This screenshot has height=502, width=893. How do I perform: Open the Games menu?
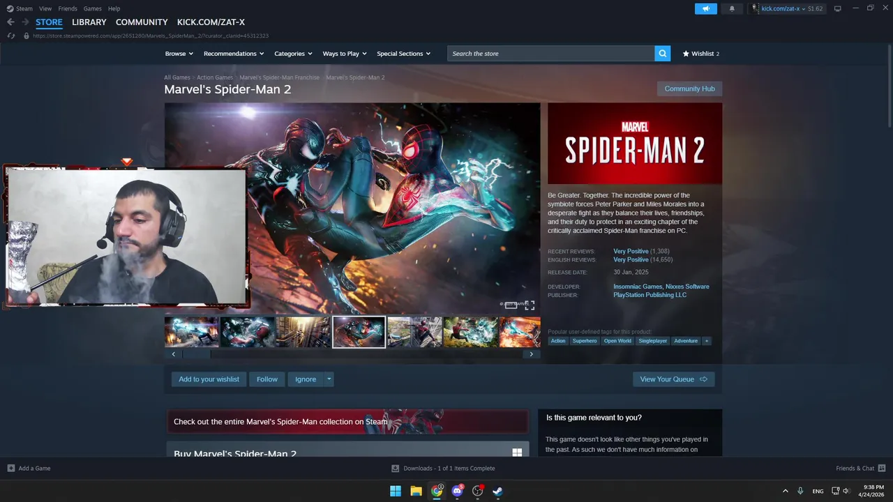coord(92,8)
